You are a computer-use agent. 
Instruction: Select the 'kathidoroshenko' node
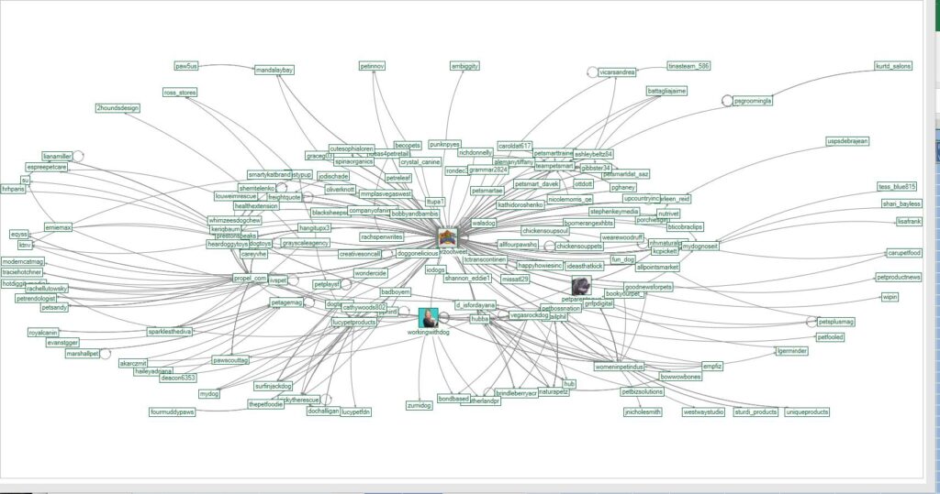pos(520,204)
